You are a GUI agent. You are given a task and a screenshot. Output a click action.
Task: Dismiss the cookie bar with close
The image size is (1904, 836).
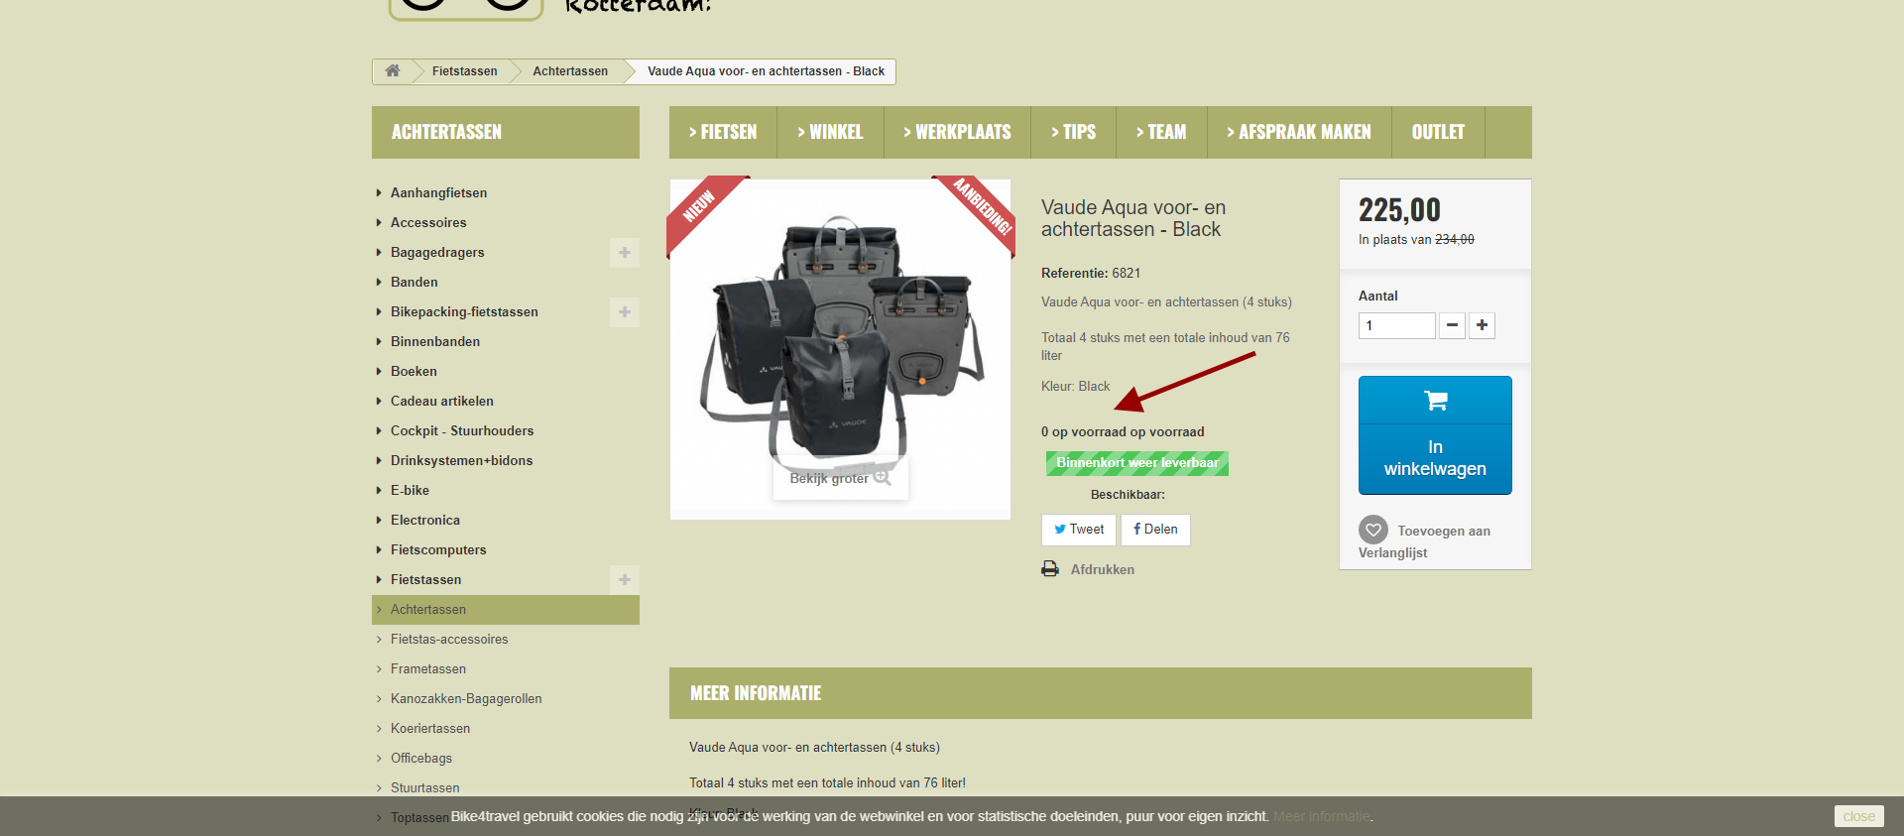click(1858, 816)
